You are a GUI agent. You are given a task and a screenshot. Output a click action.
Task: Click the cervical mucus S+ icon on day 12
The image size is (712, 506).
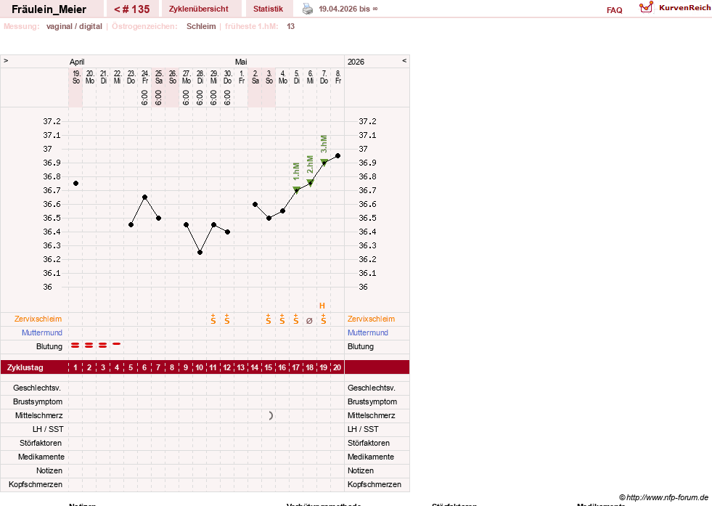(227, 319)
